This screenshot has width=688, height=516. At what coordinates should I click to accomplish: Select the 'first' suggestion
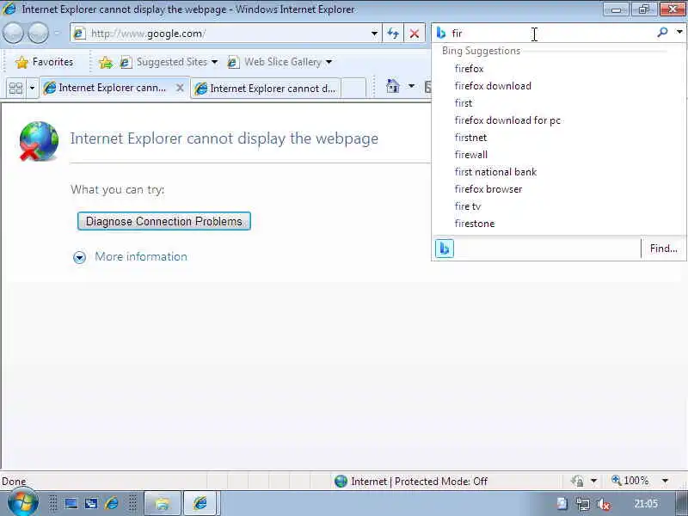coord(558,103)
